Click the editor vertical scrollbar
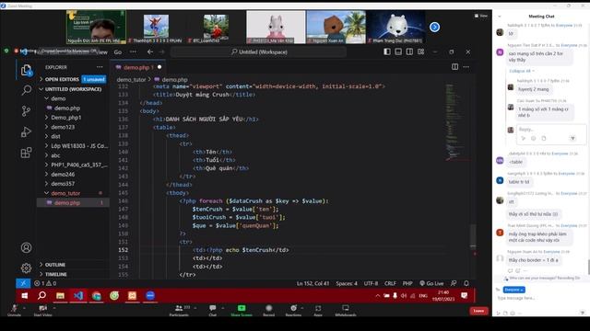 [473, 236]
